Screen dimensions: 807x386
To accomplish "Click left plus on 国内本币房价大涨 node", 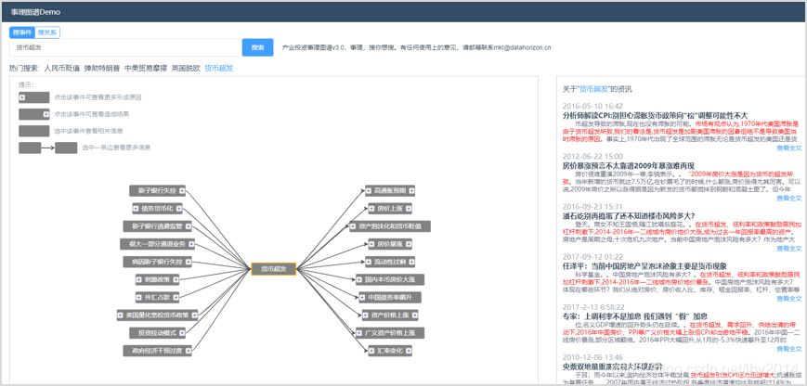I will tap(359, 279).
